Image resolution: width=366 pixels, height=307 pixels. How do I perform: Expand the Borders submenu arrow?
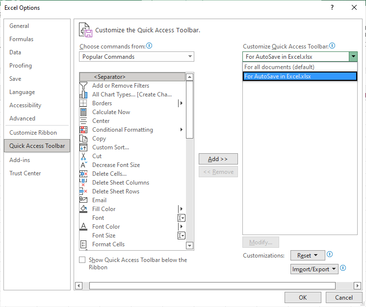(x=181, y=103)
